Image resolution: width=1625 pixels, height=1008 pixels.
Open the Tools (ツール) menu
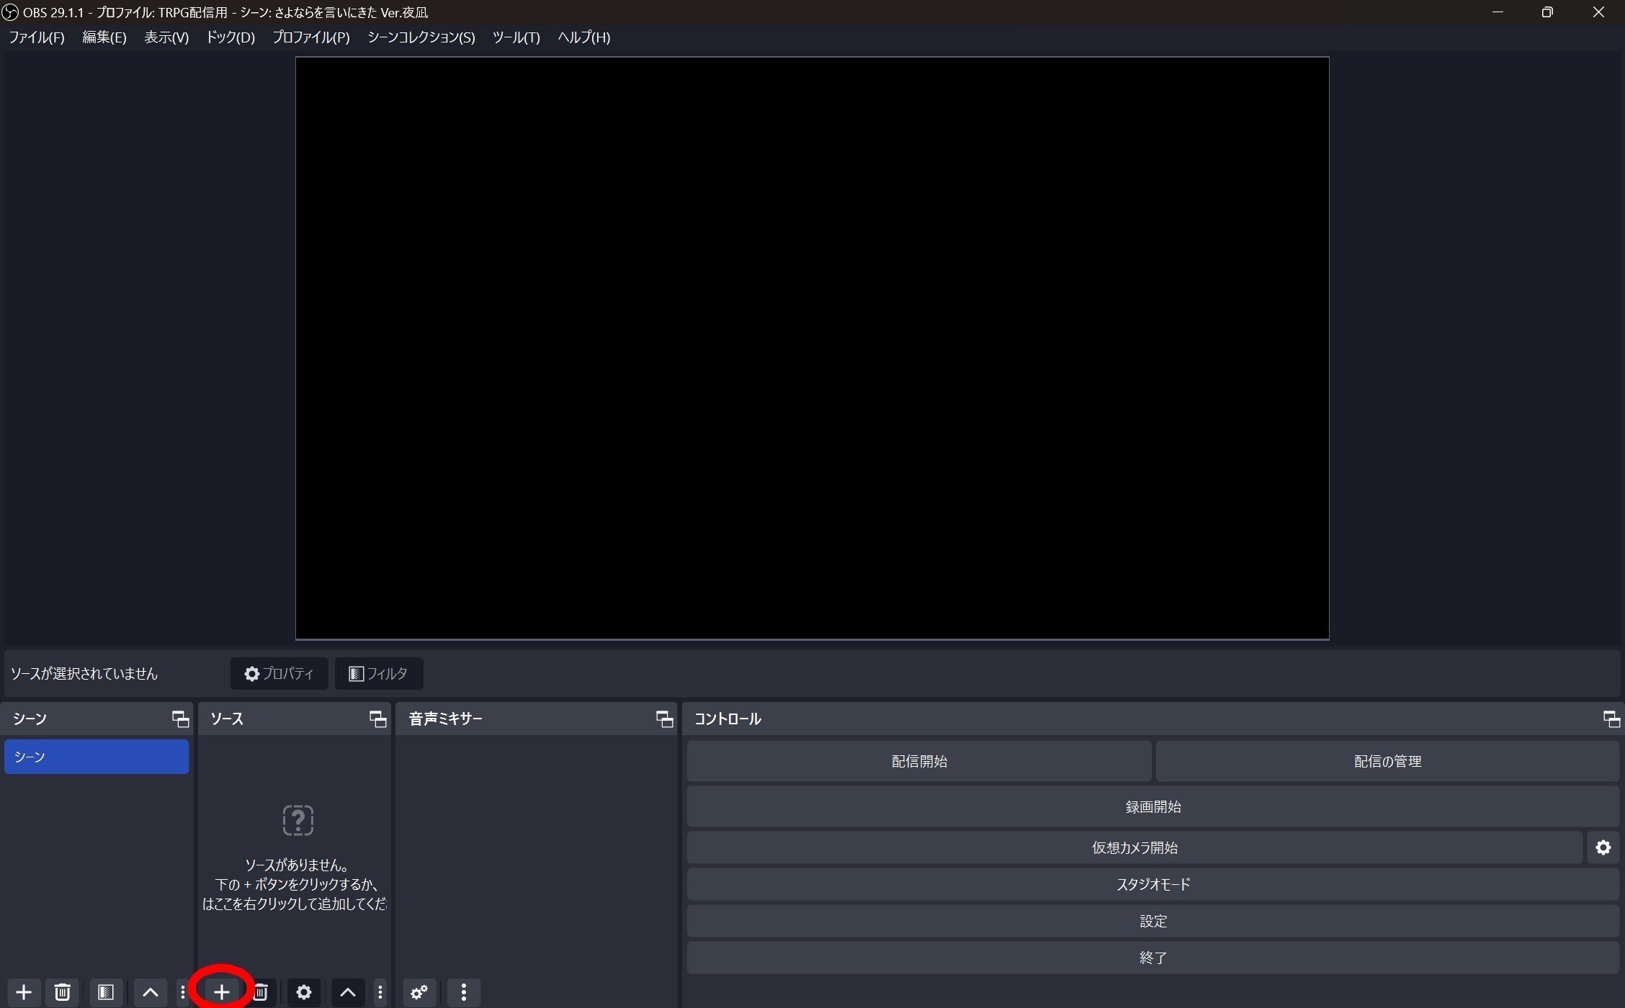point(516,37)
